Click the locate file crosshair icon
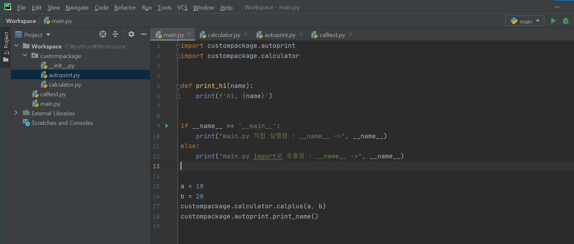The image size is (574, 244). (x=103, y=34)
